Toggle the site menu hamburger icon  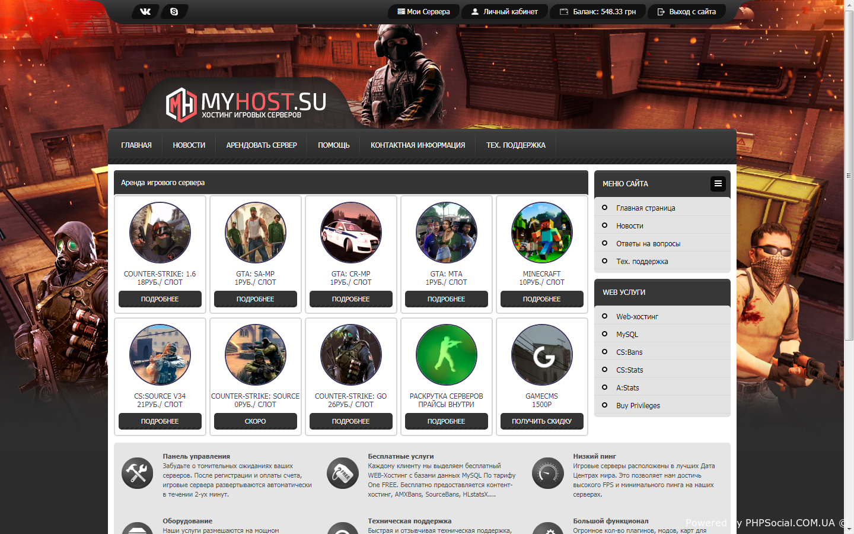(718, 183)
